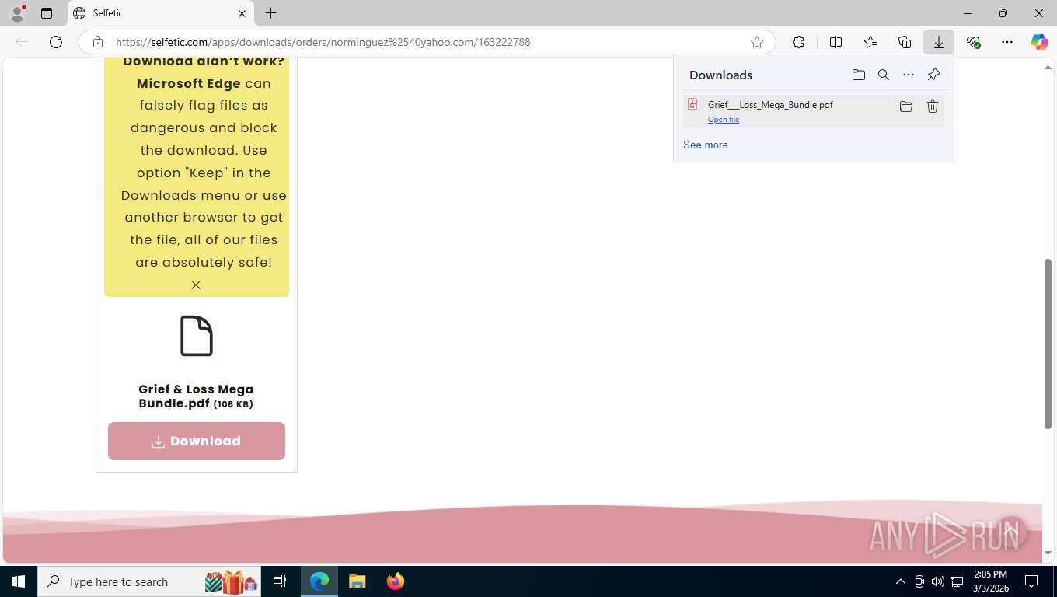Pin the Downloads panel
1057x597 pixels.
tap(933, 75)
